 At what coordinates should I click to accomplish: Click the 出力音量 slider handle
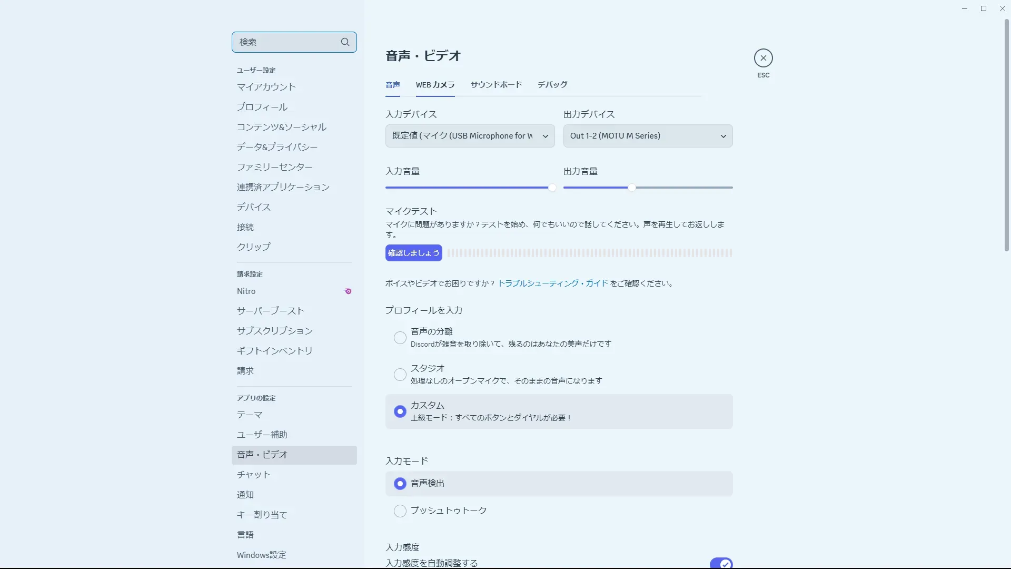[x=631, y=188]
